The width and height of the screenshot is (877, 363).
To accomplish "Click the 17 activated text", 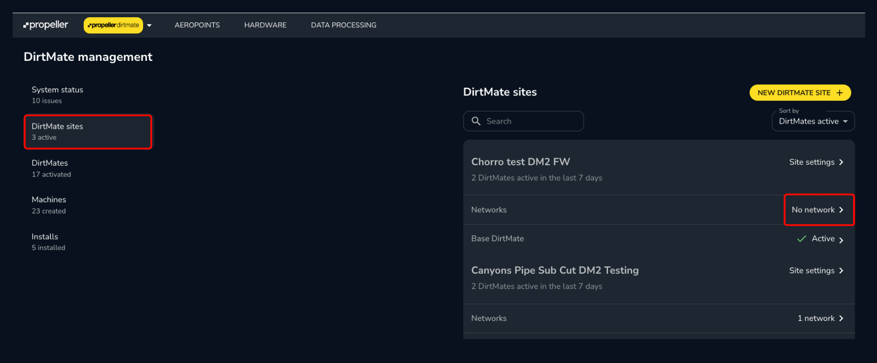I will 51,174.
